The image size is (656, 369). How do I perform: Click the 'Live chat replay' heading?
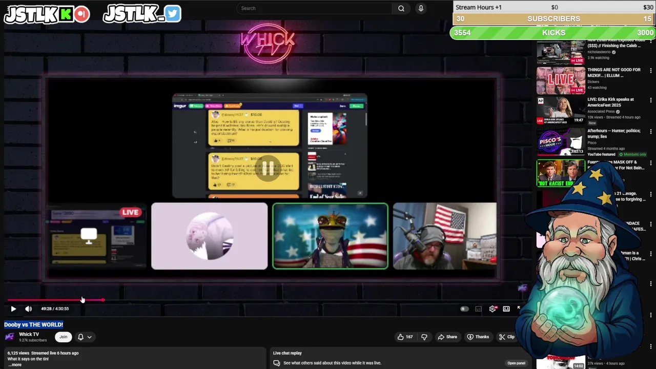(x=288, y=353)
